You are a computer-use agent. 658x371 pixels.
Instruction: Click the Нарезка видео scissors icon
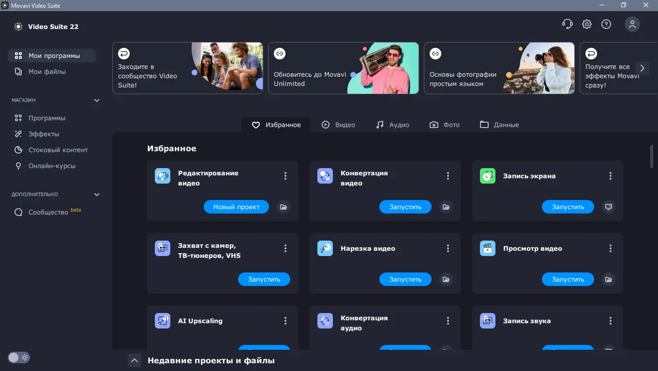click(x=325, y=248)
